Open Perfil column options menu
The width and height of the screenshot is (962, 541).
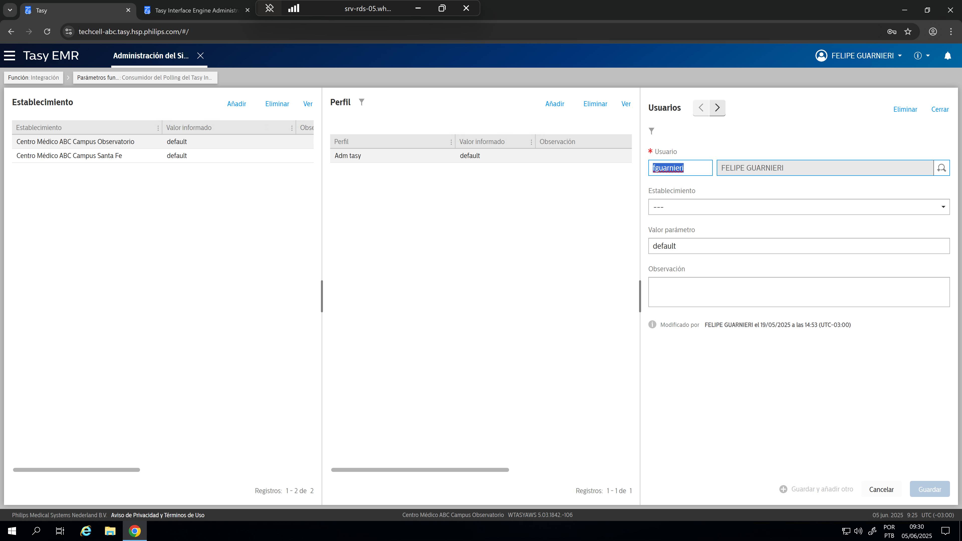[451, 142]
